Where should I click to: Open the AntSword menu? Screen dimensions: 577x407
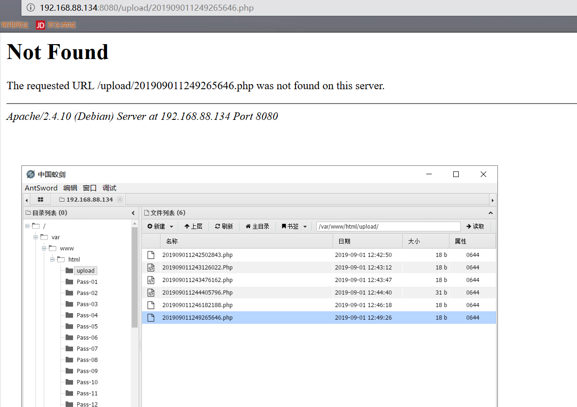(x=41, y=188)
